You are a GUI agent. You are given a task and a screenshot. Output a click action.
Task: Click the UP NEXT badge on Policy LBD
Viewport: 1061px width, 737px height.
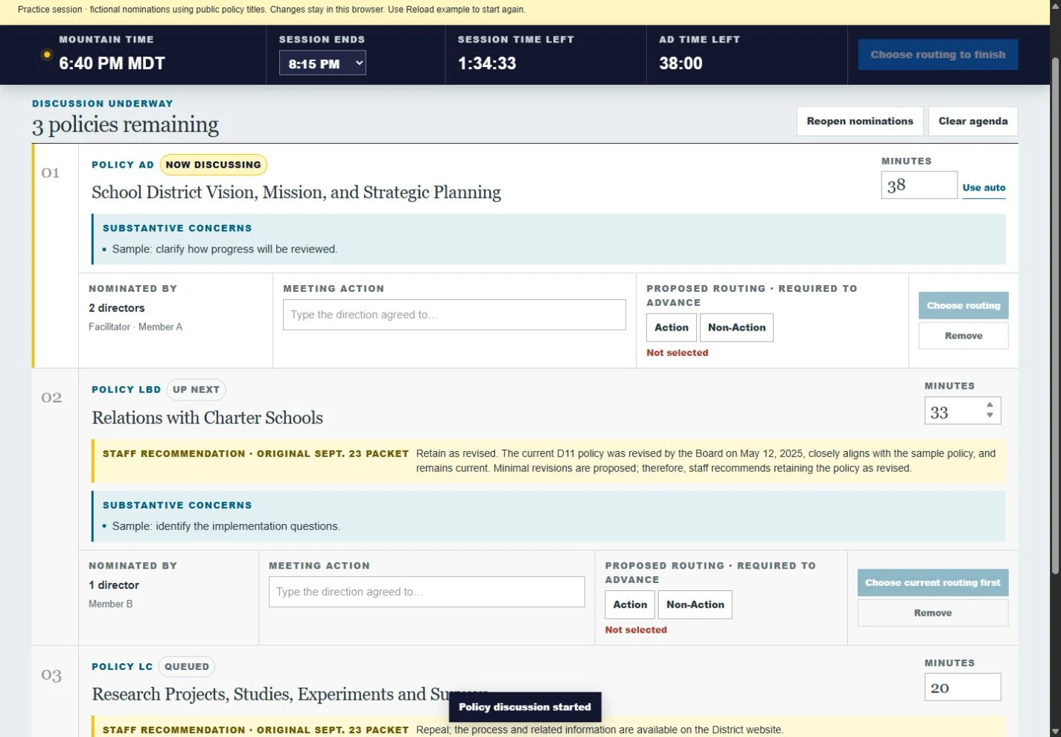[x=196, y=389]
